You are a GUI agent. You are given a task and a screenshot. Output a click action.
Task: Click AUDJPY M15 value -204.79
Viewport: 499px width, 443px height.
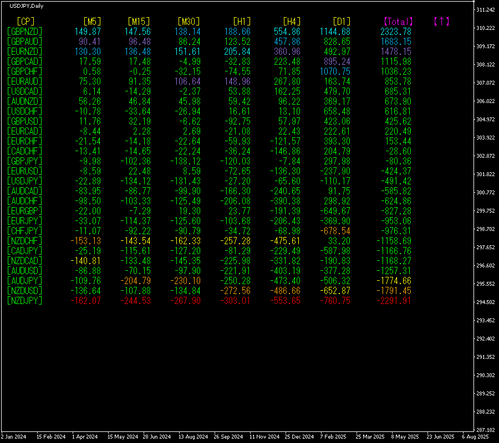(x=136, y=281)
